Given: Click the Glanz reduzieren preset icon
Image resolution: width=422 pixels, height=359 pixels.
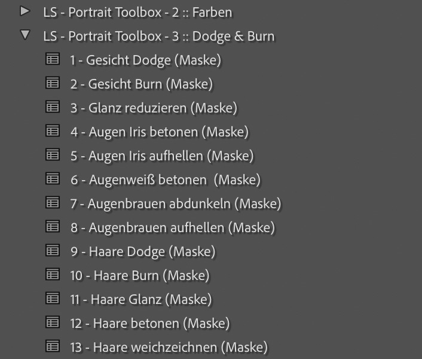Looking at the screenshot, I should (53, 107).
